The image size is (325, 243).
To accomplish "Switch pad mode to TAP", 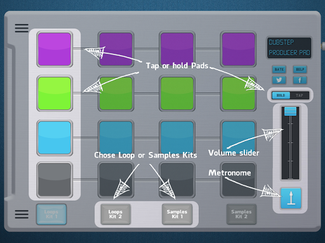I will (300, 96).
